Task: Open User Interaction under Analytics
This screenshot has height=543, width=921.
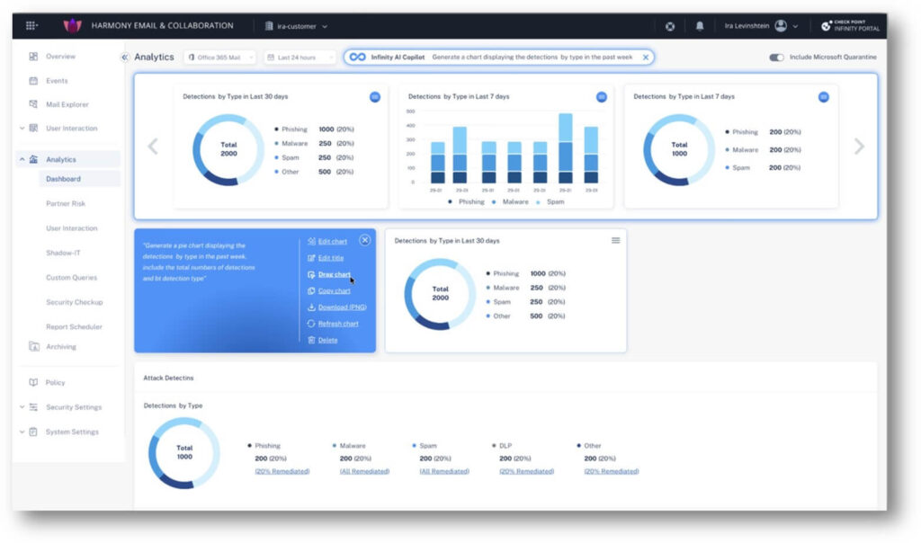Action: (72, 228)
